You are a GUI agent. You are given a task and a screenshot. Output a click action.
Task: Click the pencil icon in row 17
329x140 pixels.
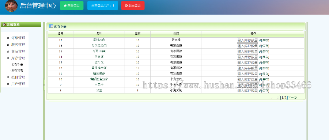point(260,40)
